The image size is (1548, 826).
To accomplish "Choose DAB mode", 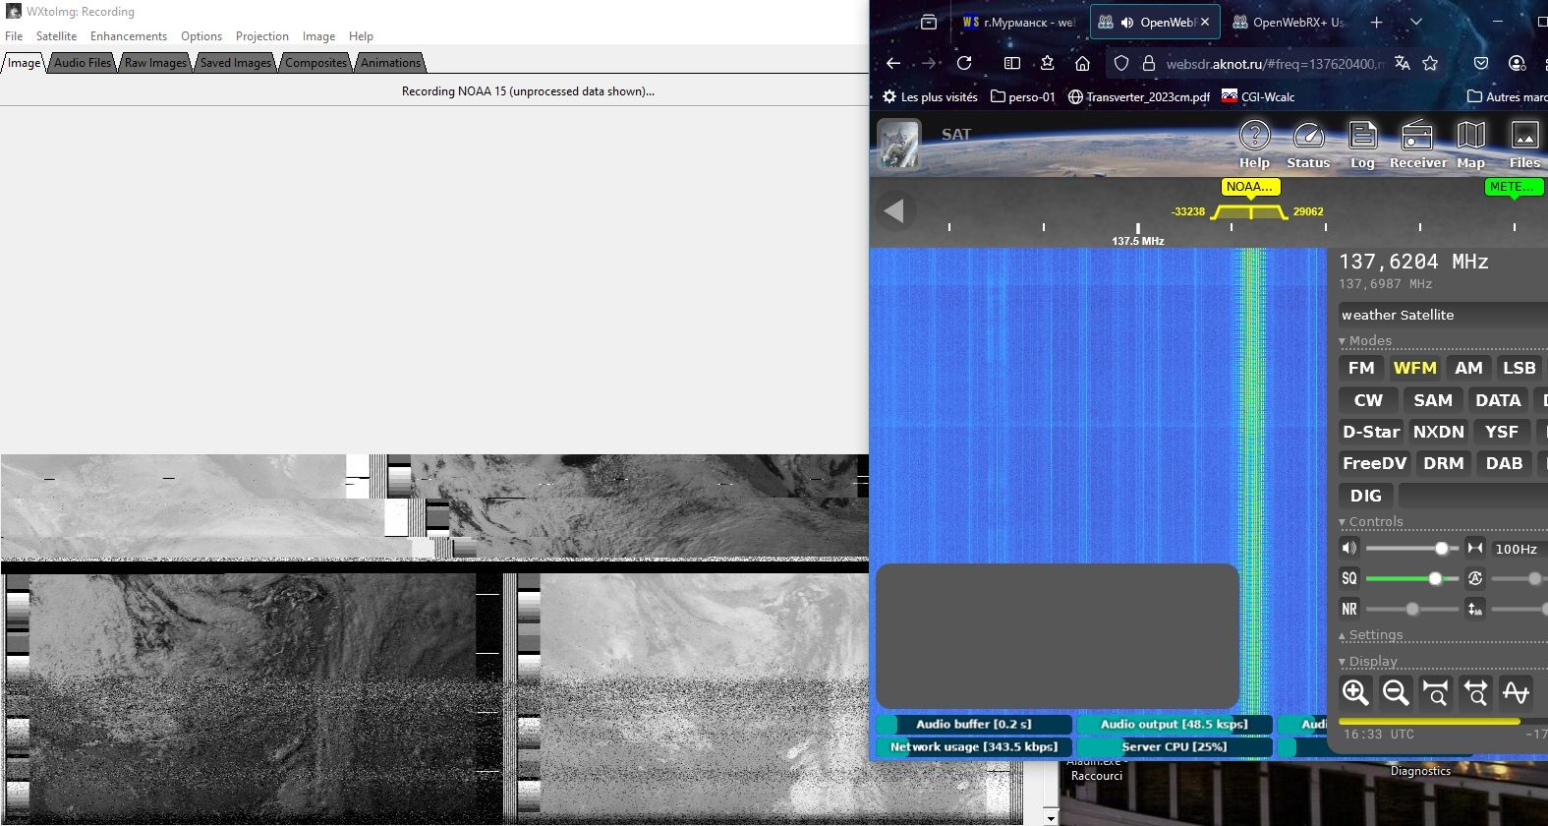I will coord(1504,463).
